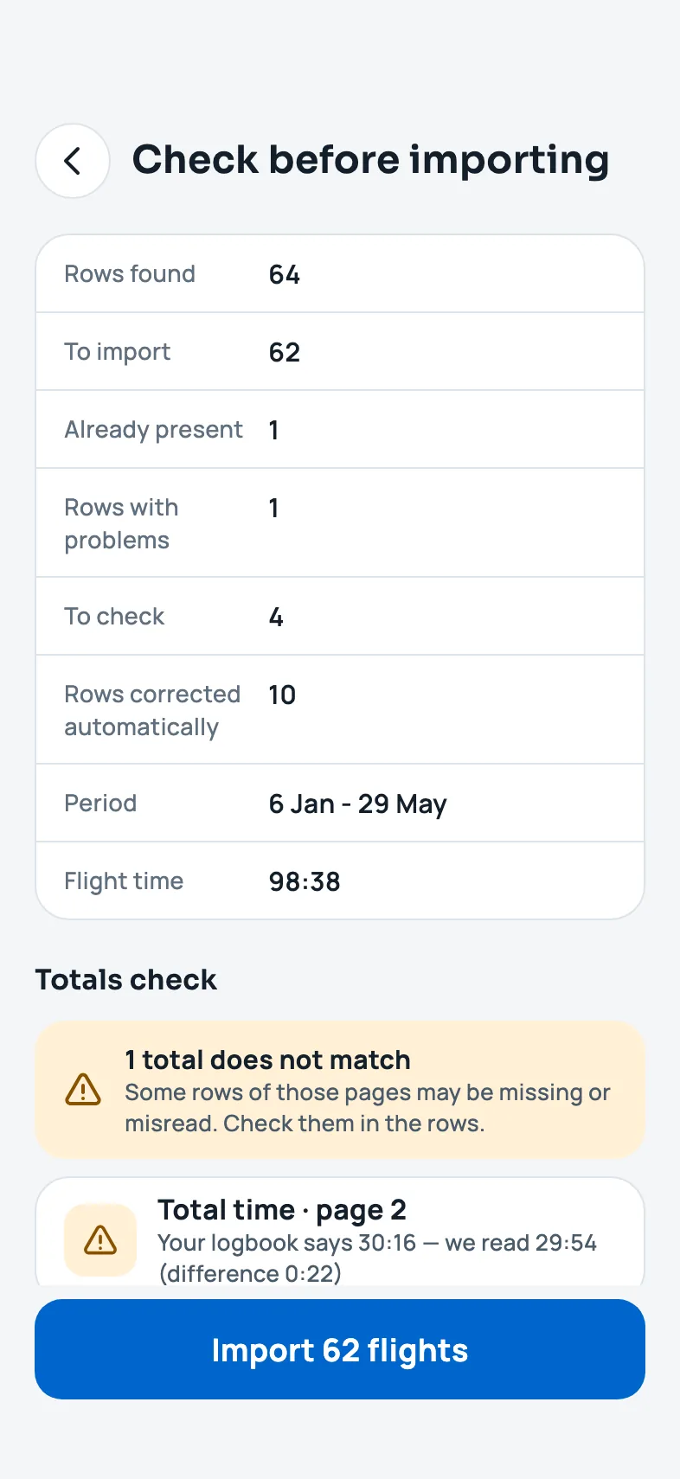
Task: Open the To check row
Action: 340,617
